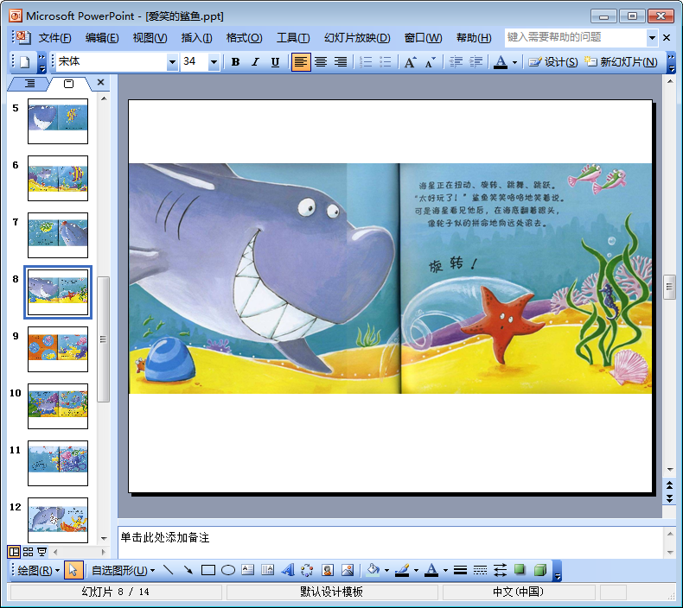The width and height of the screenshot is (683, 608).
Task: Toggle italic text style
Action: pyautogui.click(x=255, y=62)
